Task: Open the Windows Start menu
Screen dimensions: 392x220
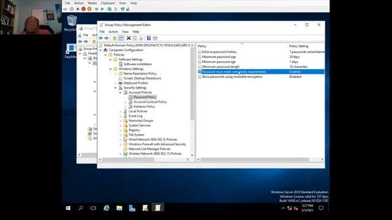Action: [68, 208]
